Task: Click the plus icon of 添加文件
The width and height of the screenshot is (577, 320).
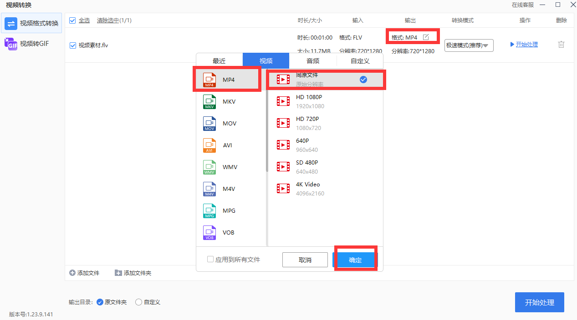Action: point(72,273)
